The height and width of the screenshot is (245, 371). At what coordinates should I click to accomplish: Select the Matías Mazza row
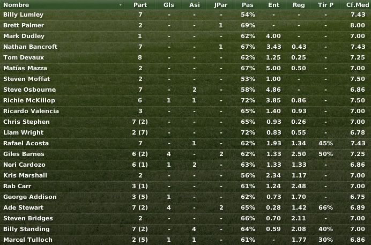[x=186, y=68]
